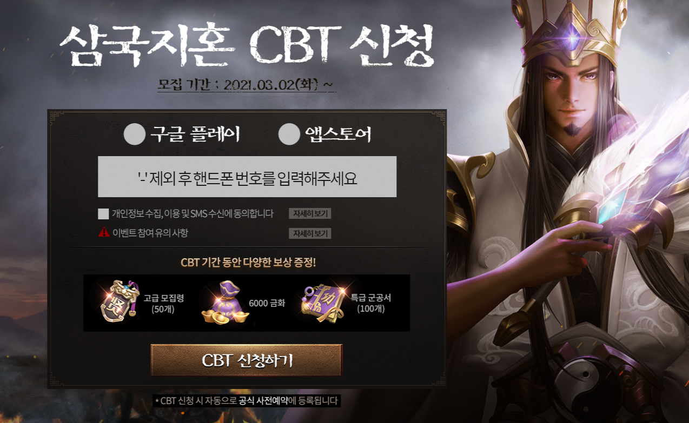
Task: Click the 공식 사전예약 text link
Action: (x=263, y=401)
